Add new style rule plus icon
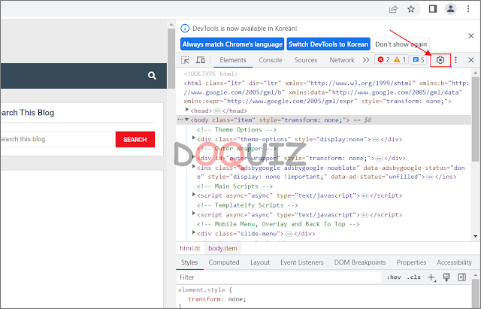The image size is (481, 309). (431, 277)
